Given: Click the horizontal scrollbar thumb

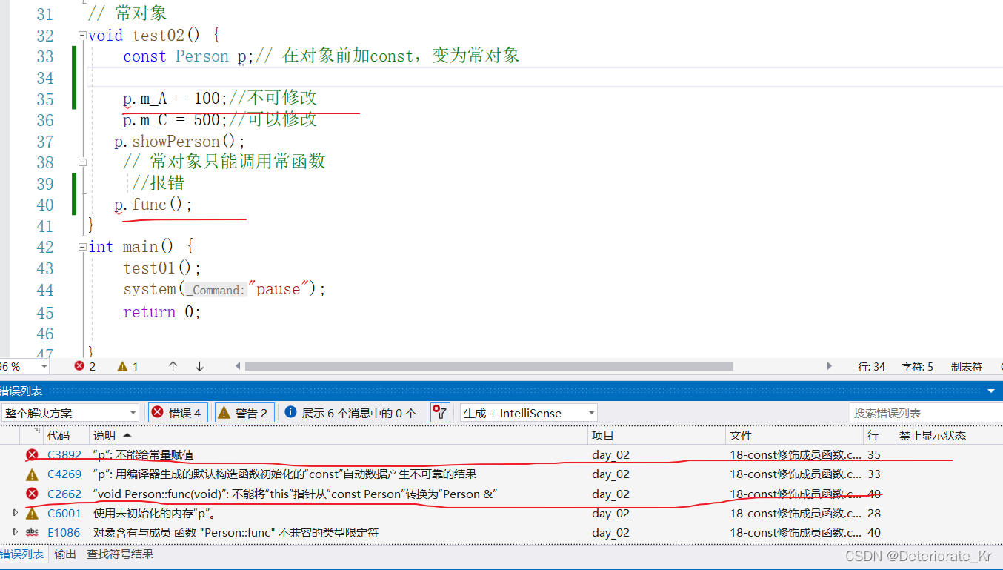Looking at the screenshot, I should [489, 366].
